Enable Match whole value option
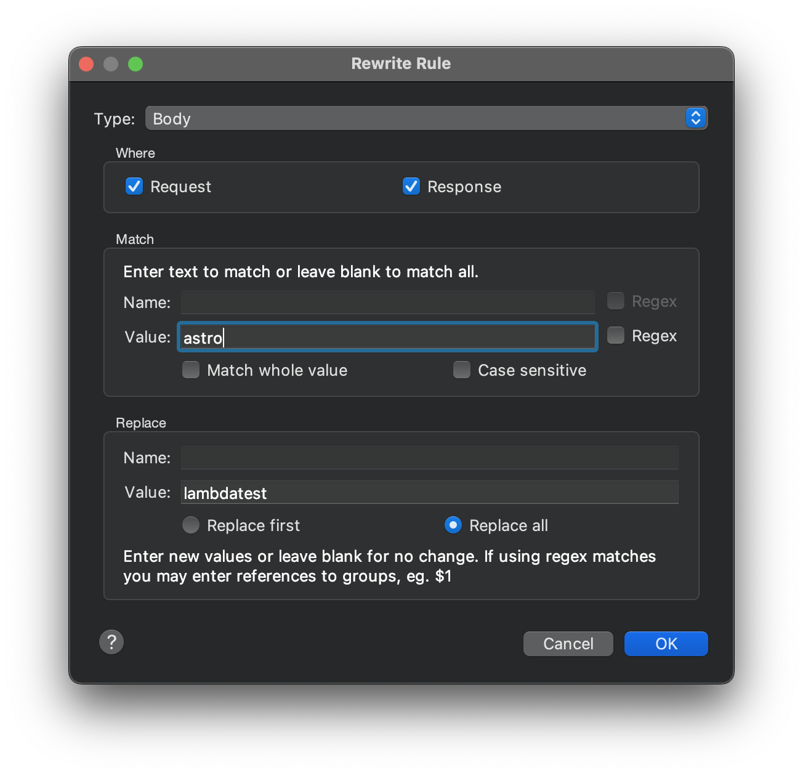The height and width of the screenshot is (775, 803). pos(191,370)
